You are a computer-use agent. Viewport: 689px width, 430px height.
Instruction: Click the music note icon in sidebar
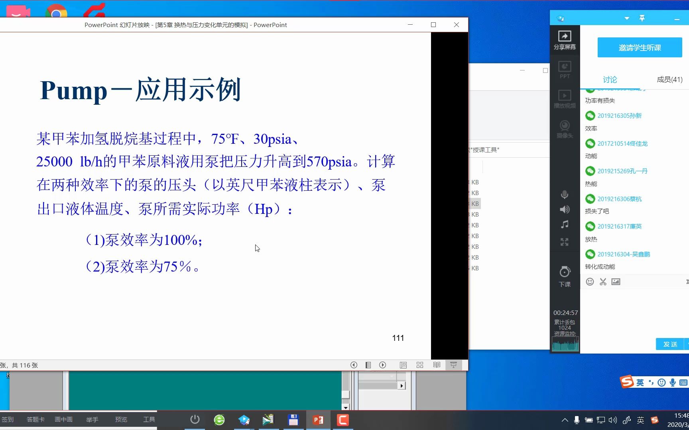click(565, 225)
